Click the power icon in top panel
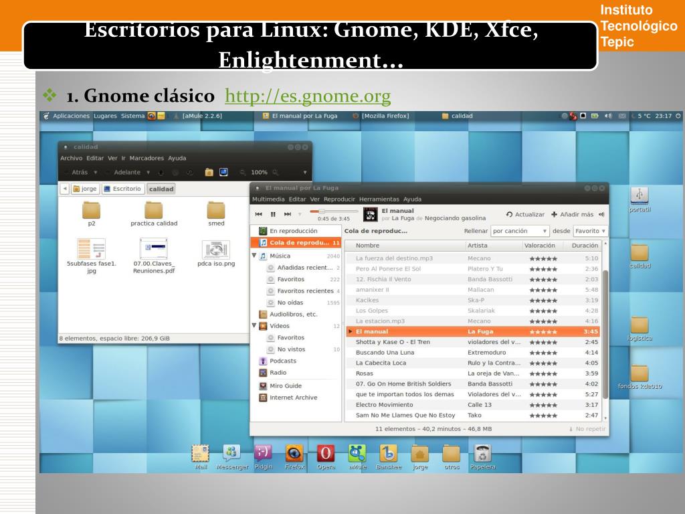 tap(678, 116)
